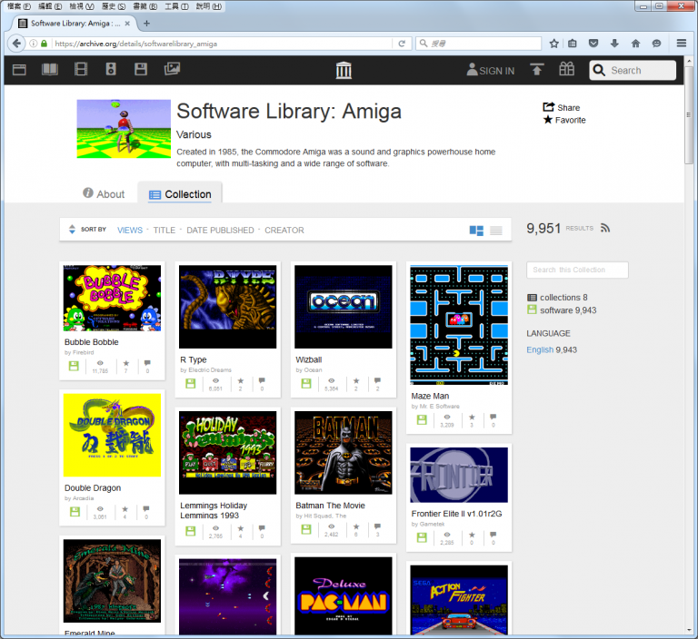This screenshot has width=698, height=639.
Task: Switch to the About tab
Action: click(x=104, y=194)
